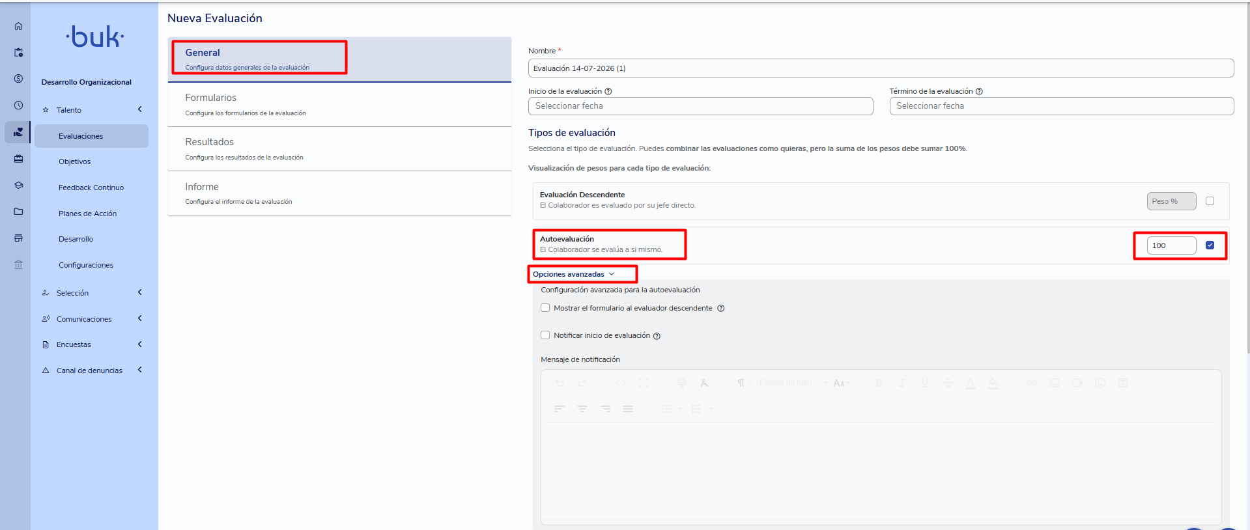Open the General configuration tab
Screen dimensions: 1250x530
[x=339, y=59]
